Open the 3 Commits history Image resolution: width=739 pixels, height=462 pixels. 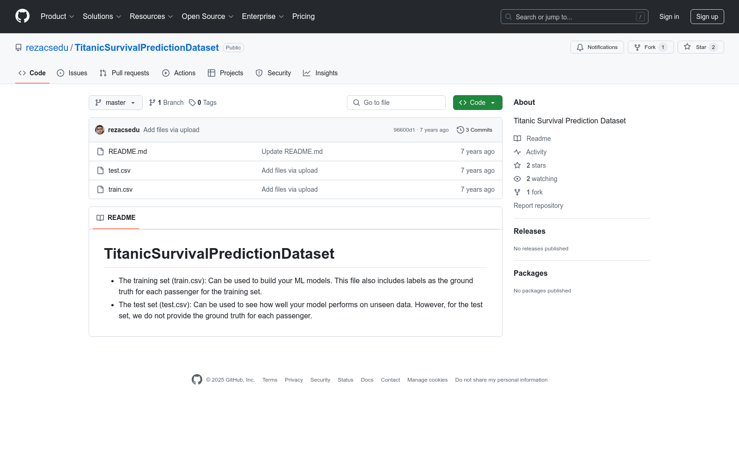coord(475,130)
